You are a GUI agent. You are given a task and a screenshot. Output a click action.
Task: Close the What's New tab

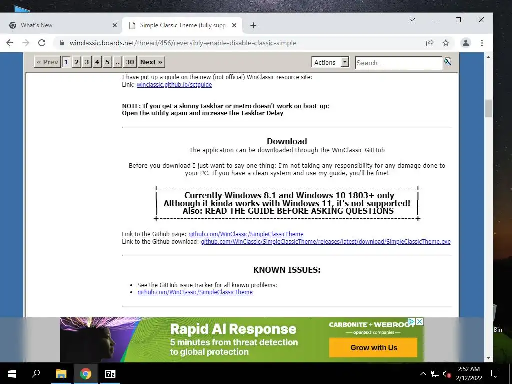click(115, 25)
